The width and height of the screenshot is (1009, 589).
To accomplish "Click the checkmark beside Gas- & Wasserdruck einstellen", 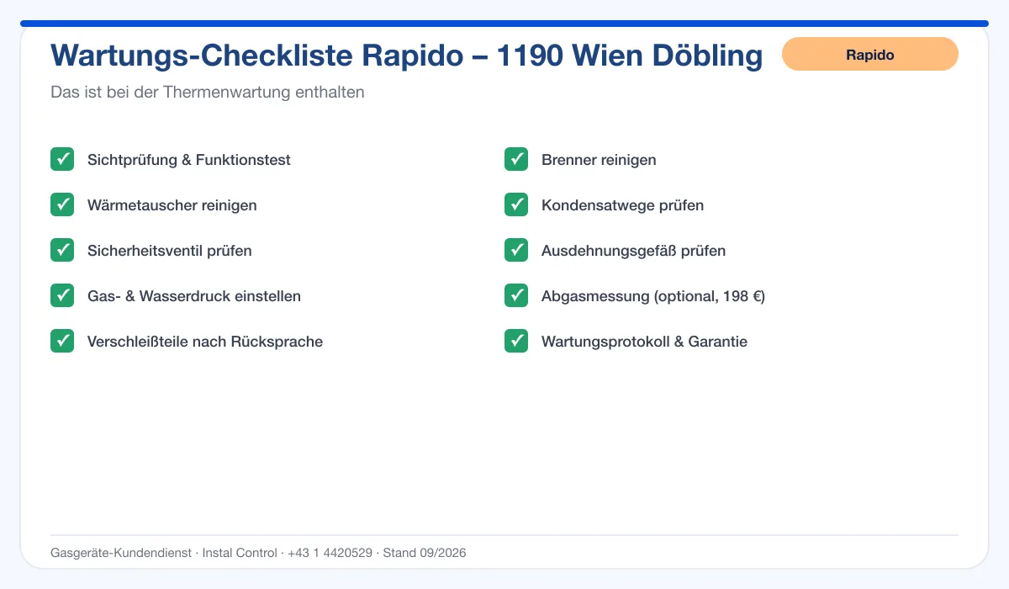I will pyautogui.click(x=62, y=295).
